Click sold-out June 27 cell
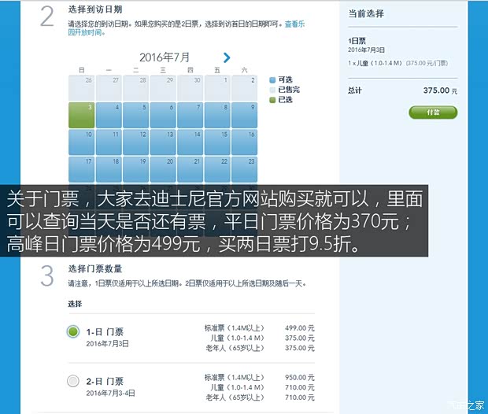Screen dimensions: 488x414 coord(109,88)
